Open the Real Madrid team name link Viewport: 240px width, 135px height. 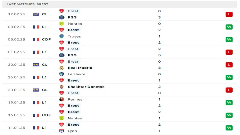80,68
